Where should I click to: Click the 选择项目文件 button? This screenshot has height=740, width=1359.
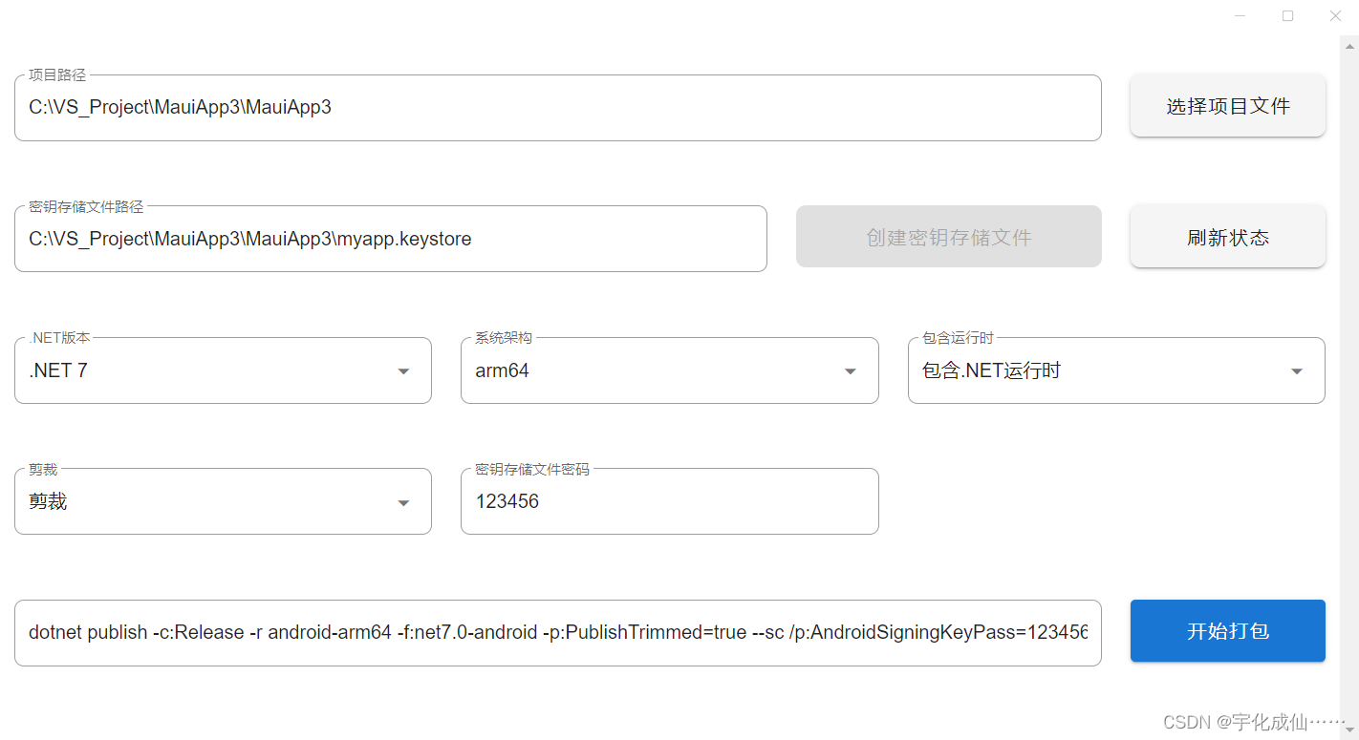coord(1227,106)
